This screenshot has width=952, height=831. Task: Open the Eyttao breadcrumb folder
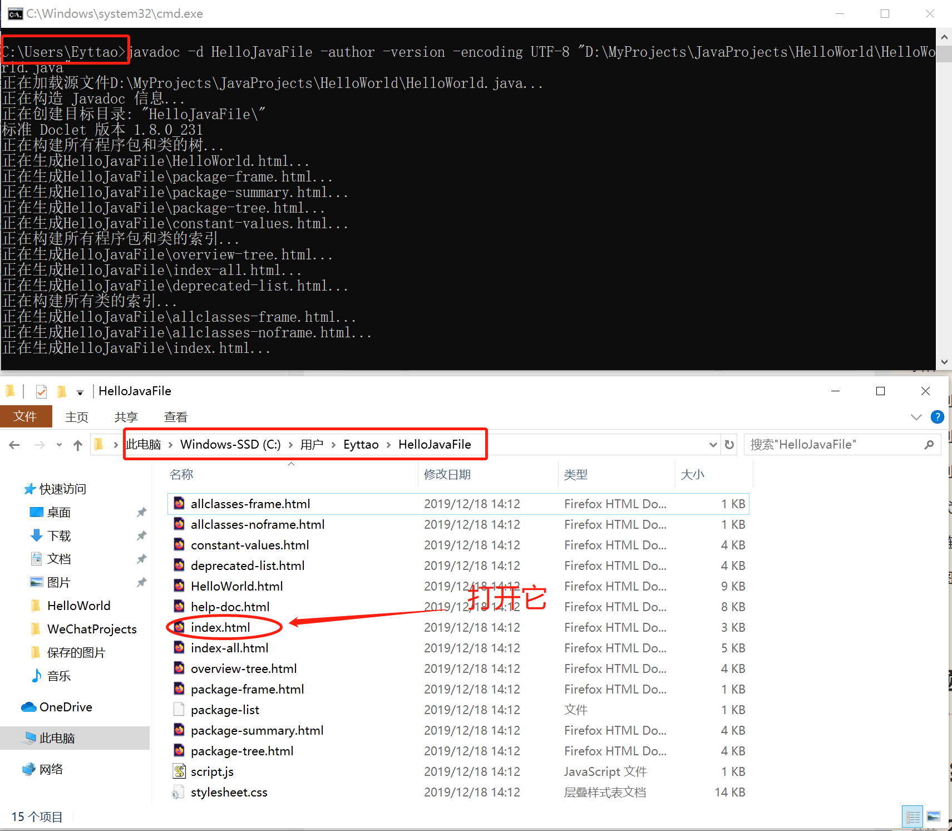(x=361, y=444)
